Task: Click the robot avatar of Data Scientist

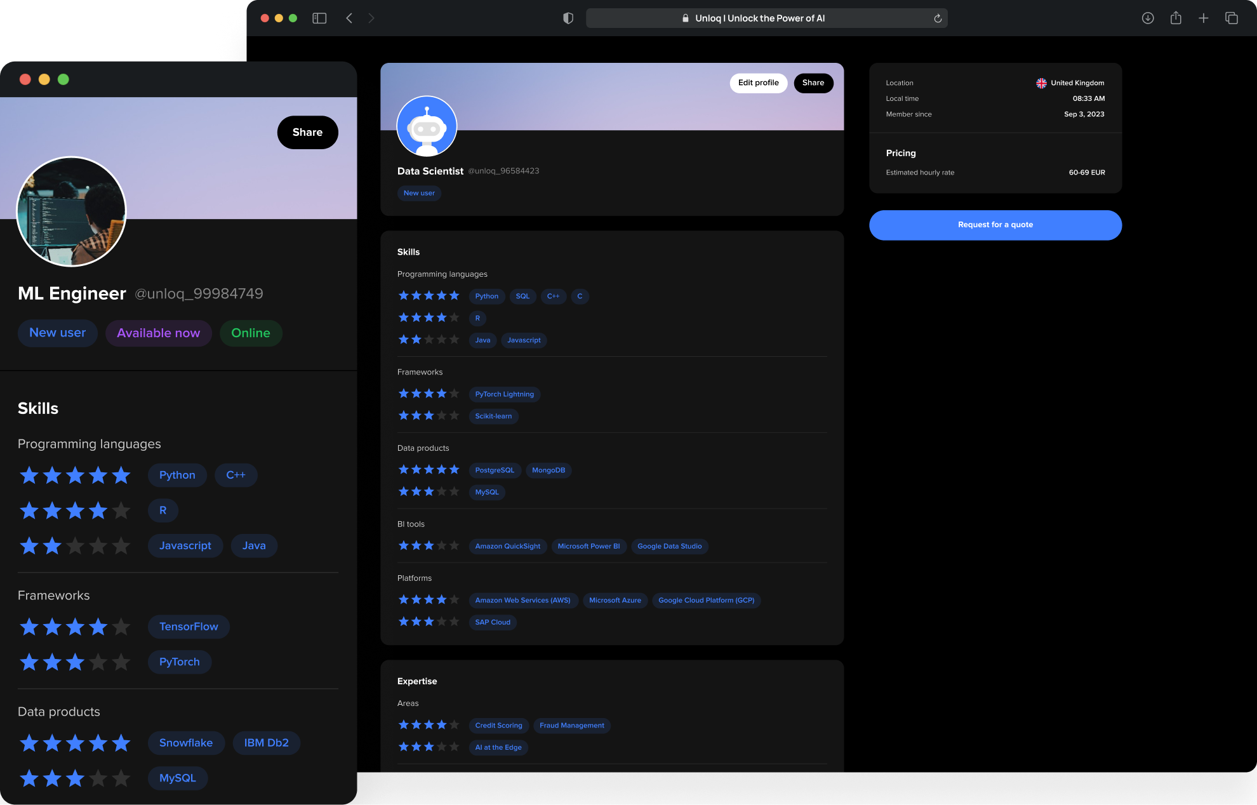Action: 427,126
